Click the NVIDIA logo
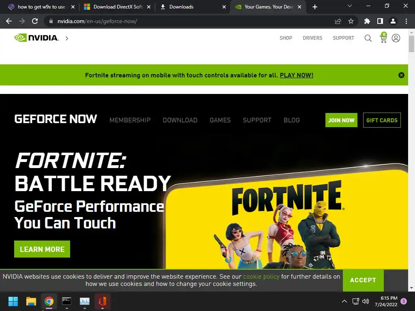 point(36,38)
